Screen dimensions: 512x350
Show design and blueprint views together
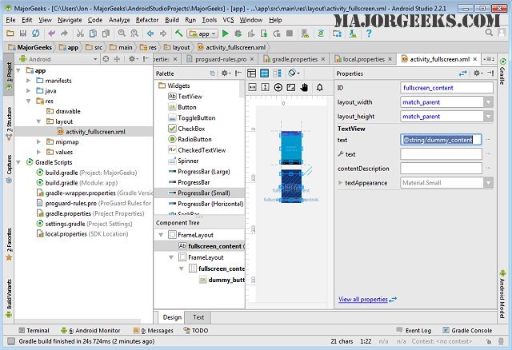coord(277,73)
